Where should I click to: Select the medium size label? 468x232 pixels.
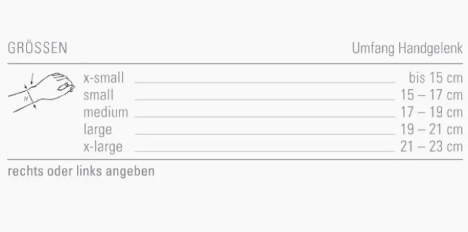tap(106, 113)
